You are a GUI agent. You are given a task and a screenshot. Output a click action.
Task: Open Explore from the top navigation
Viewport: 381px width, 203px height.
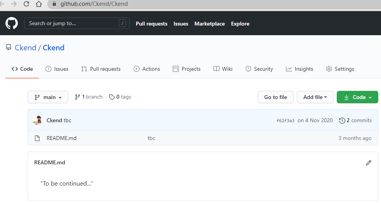click(x=240, y=24)
